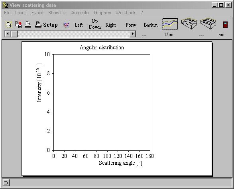Click the application icon in title bar
The image size is (234, 189).
pyautogui.click(x=5, y=5)
